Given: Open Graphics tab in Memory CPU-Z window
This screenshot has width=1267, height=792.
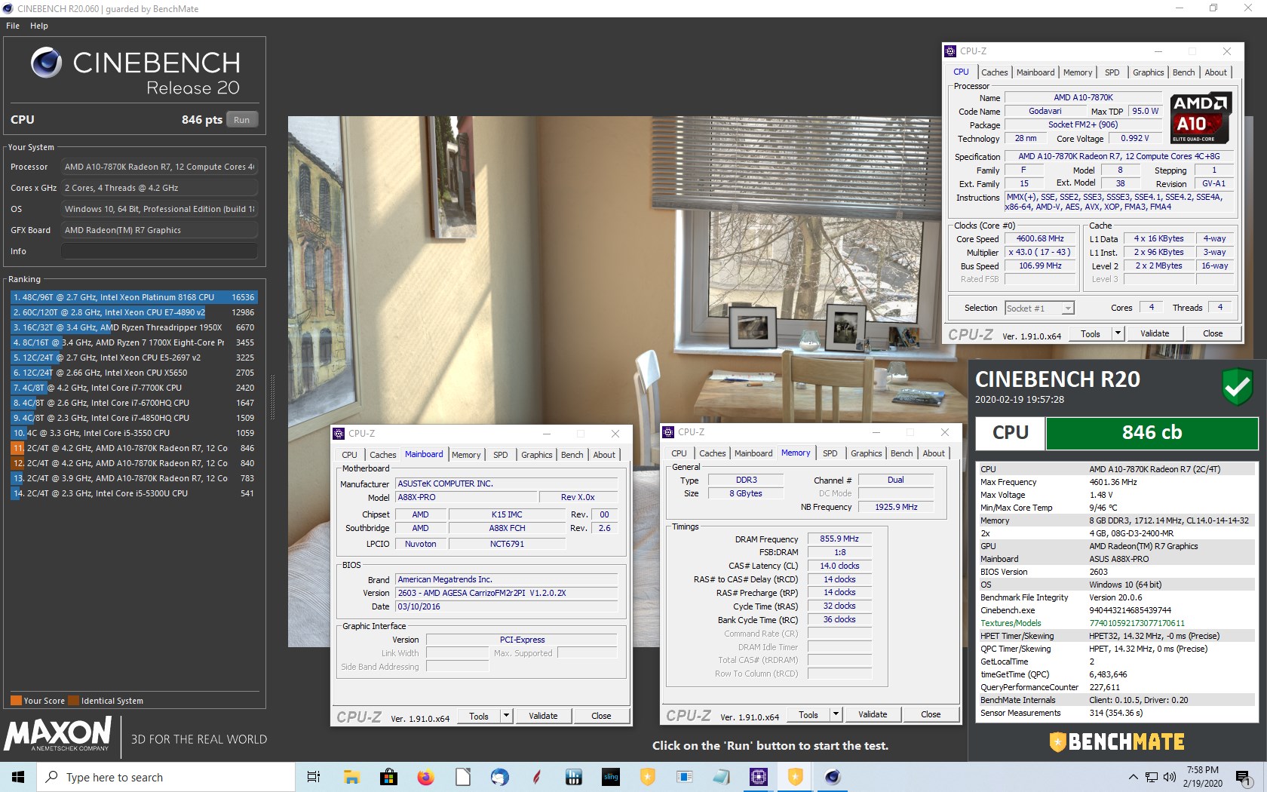Looking at the screenshot, I should coord(866,453).
